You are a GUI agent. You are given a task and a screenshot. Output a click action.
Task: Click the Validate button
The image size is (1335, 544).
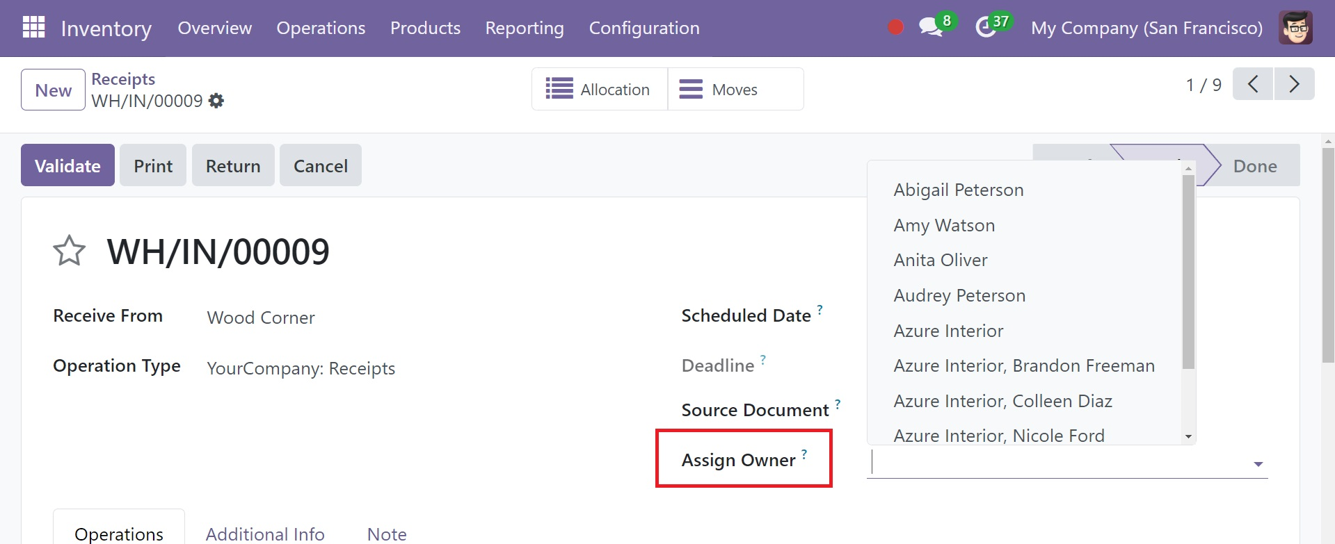pyautogui.click(x=67, y=165)
